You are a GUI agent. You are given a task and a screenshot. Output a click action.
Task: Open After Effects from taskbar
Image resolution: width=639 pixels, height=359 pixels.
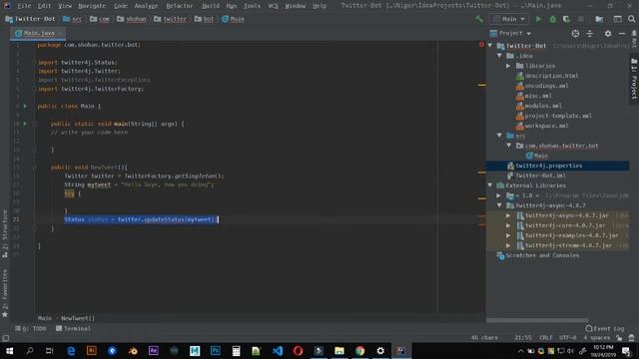pyautogui.click(x=153, y=350)
